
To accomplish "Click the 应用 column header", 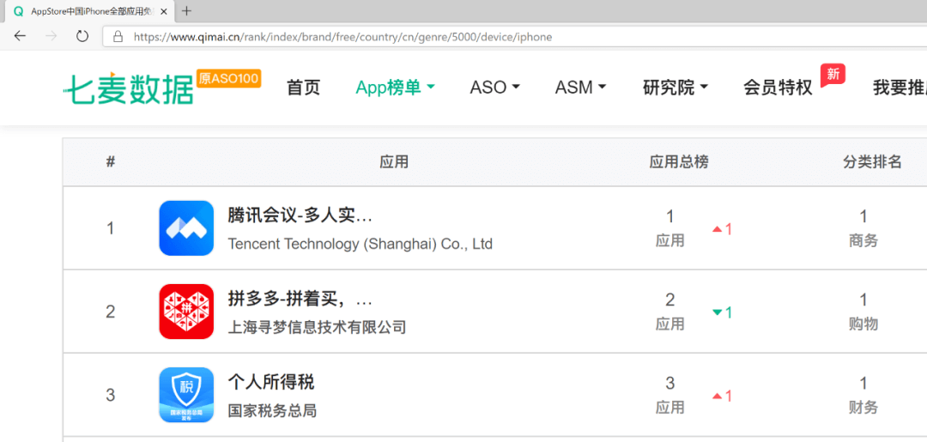I will click(x=394, y=162).
